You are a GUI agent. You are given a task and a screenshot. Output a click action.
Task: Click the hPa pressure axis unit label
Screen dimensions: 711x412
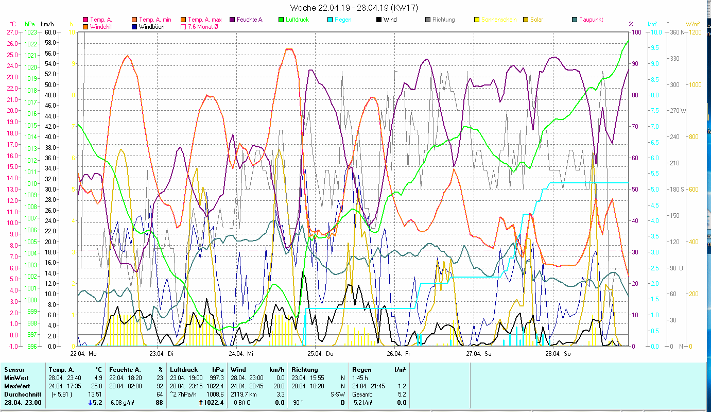click(x=30, y=24)
